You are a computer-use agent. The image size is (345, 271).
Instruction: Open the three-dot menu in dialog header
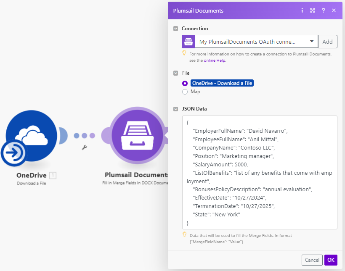pyautogui.click(x=302, y=11)
